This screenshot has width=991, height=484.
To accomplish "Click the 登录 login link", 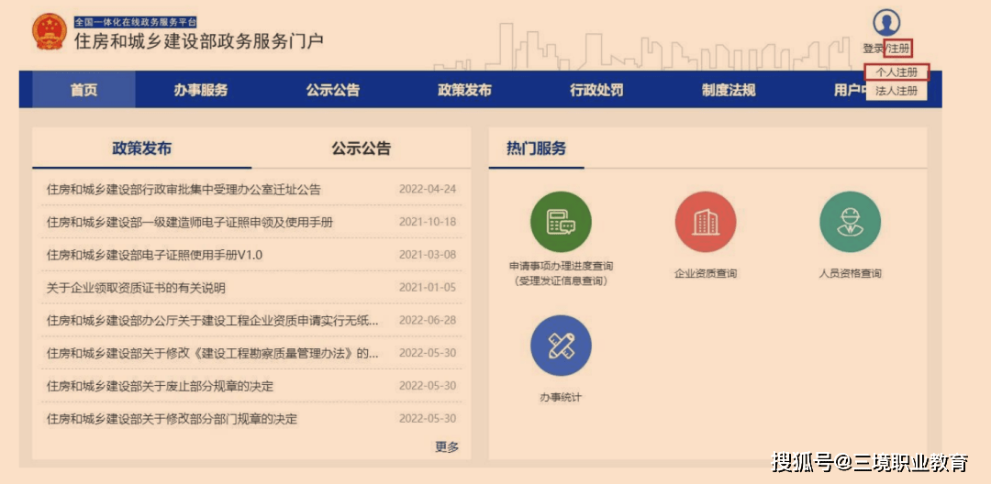I will click(873, 49).
